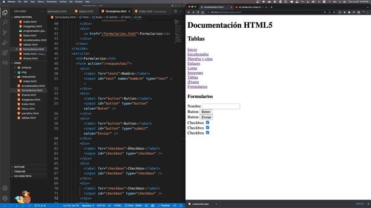Click the HTML language mode status item

tap(118, 206)
